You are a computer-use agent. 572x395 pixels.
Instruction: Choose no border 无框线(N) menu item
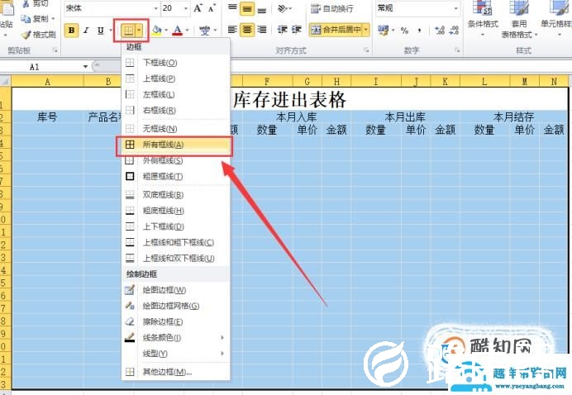176,129
